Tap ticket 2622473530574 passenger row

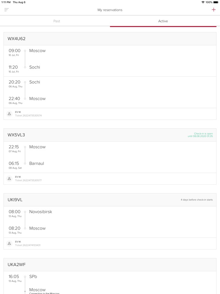coord(110,114)
